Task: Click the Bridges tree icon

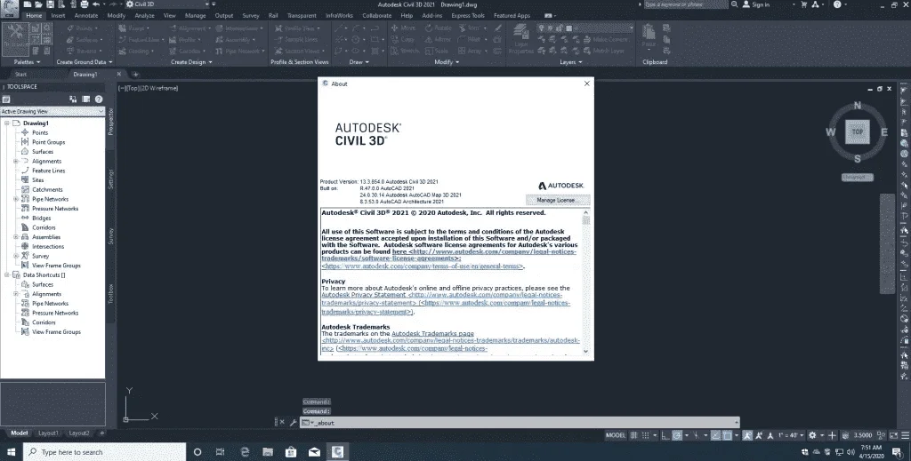Action: tap(25, 218)
